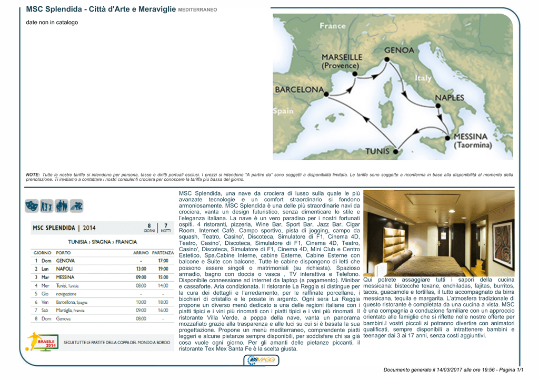Click the IBS Viaggi logo at page bottom

(261, 360)
